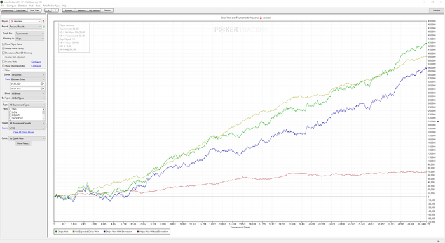Click the cash games $ toggle button
Viewport: 445px width, 243px height.
tap(48, 10)
